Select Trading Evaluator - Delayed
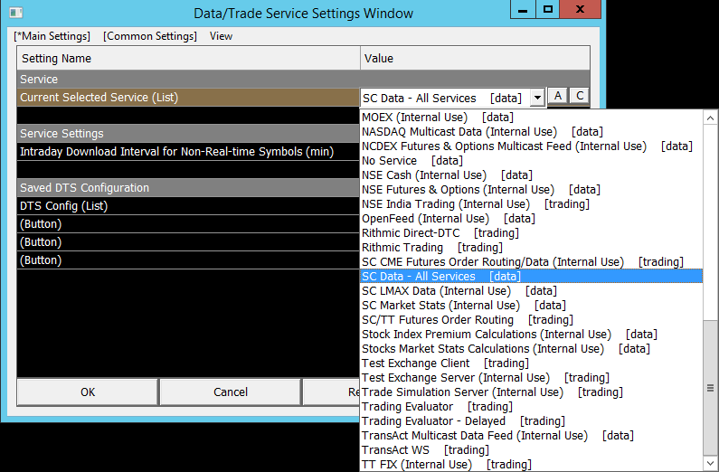 532,421
